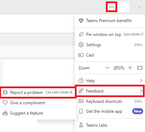Open the Settings and more ellipsis menu
Viewport: 145px width, 132px height.
pyautogui.click(x=111, y=7)
